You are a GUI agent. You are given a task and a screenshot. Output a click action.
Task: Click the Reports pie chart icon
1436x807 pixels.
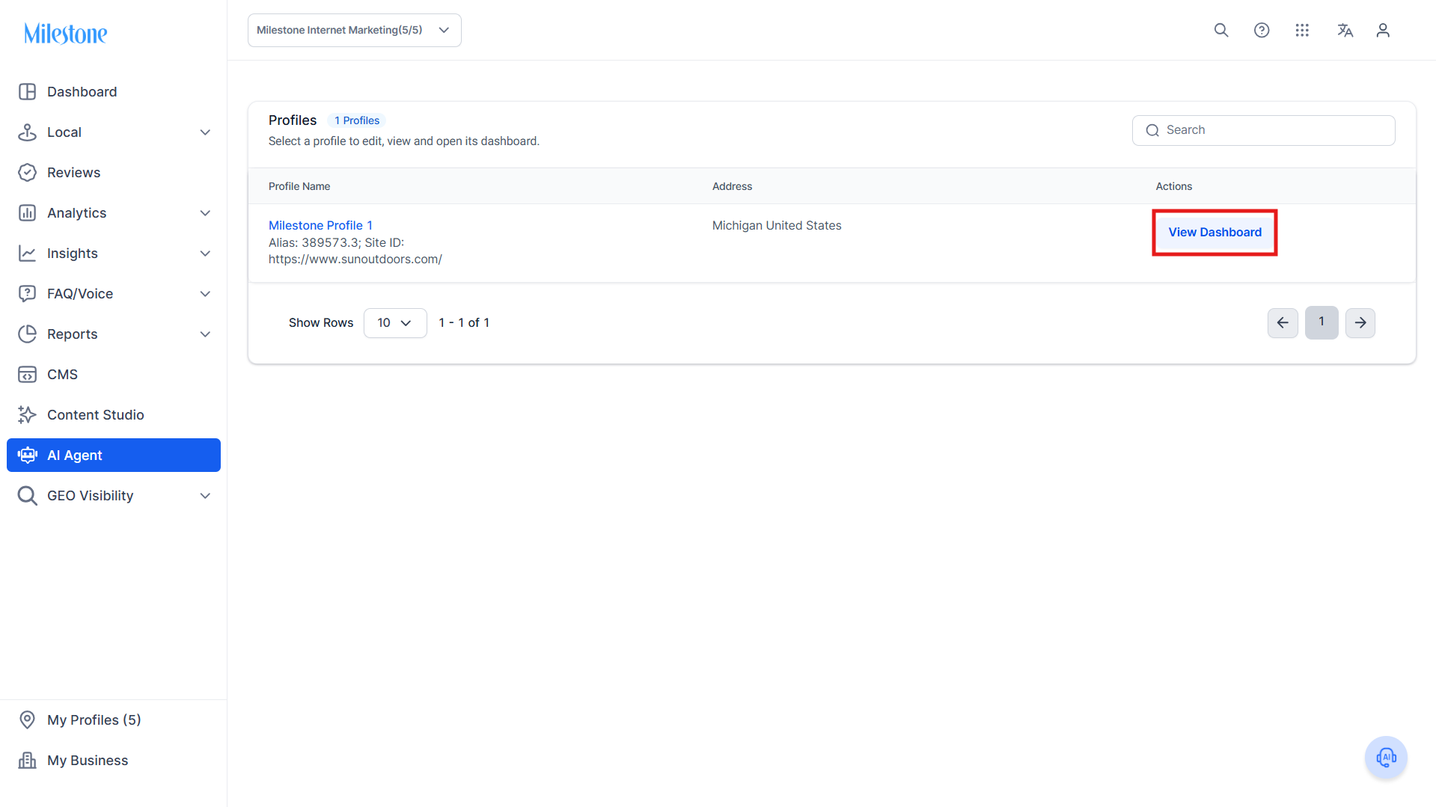pos(28,334)
